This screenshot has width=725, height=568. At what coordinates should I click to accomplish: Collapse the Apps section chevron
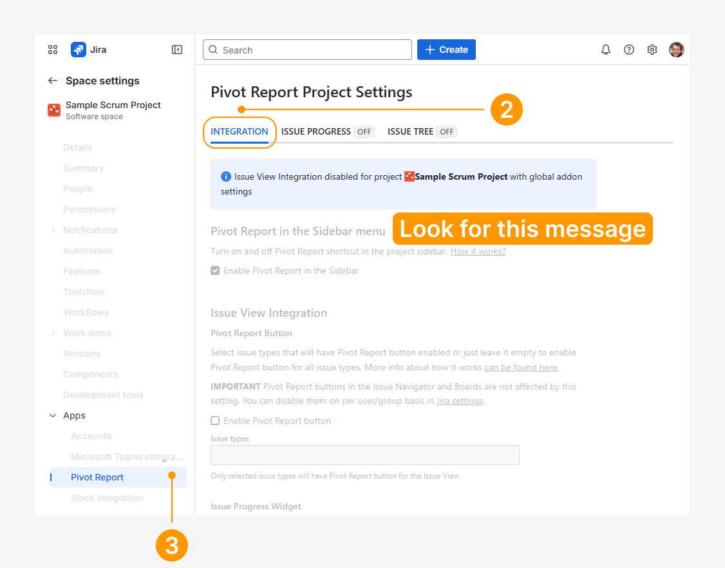point(53,415)
